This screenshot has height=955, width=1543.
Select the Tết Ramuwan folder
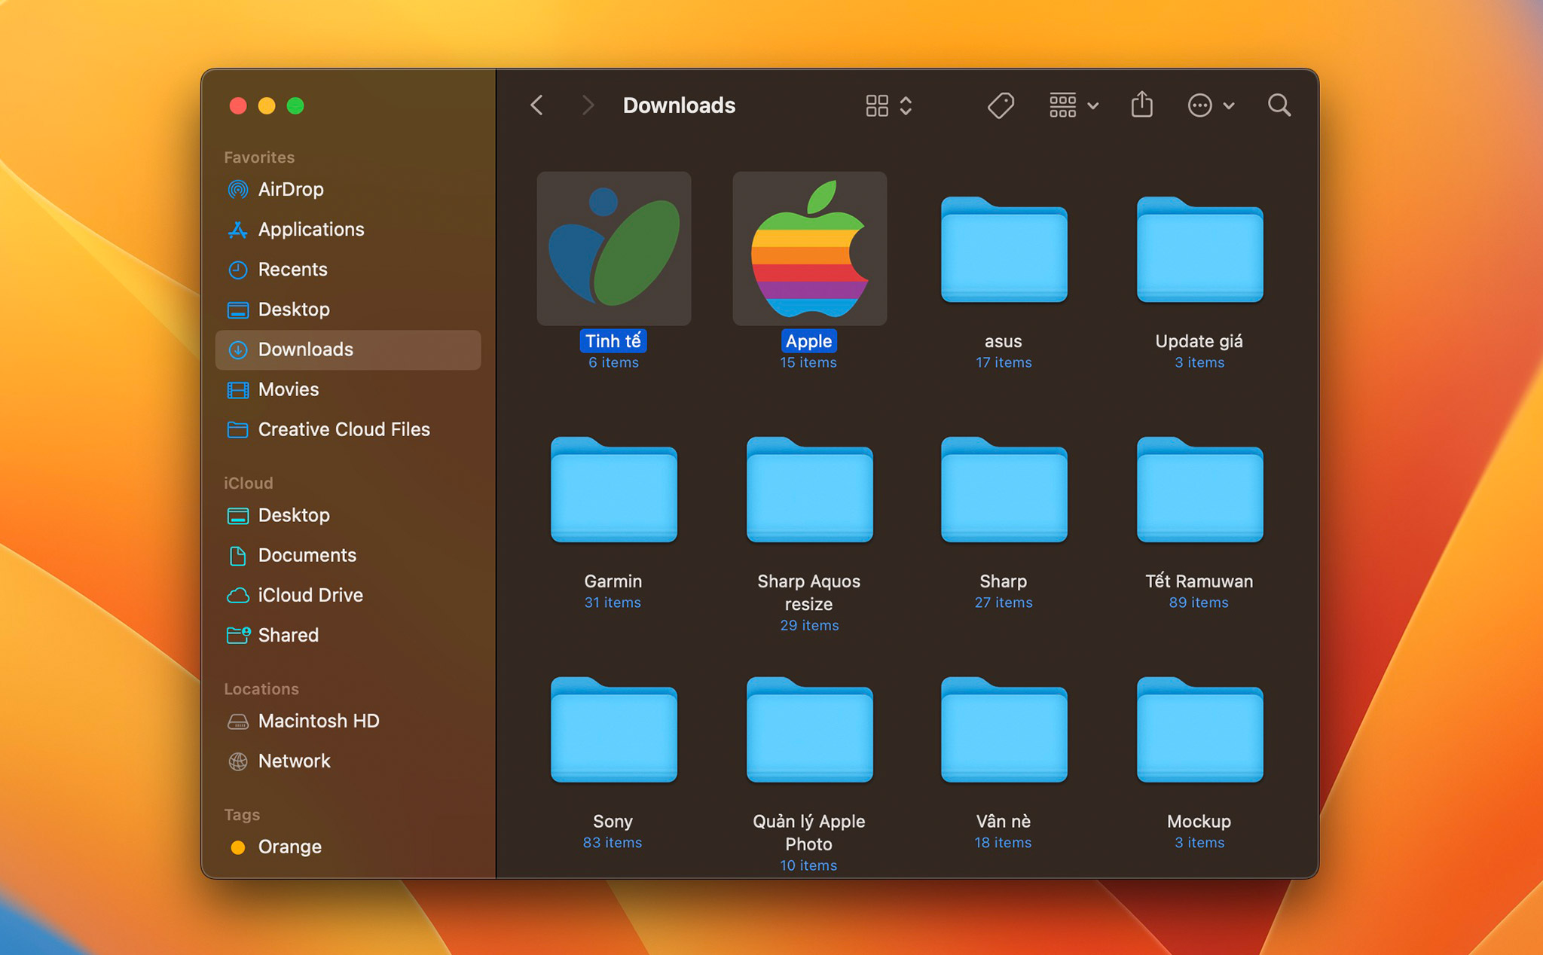point(1199,490)
